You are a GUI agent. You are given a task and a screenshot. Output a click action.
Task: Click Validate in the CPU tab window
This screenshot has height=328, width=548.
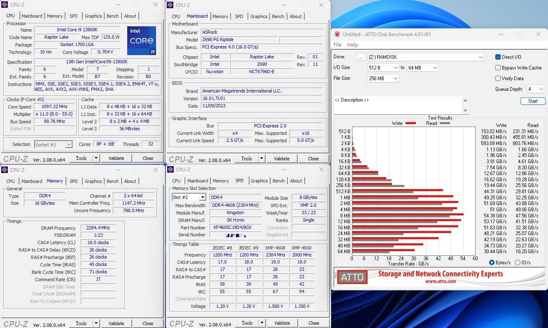pos(116,158)
